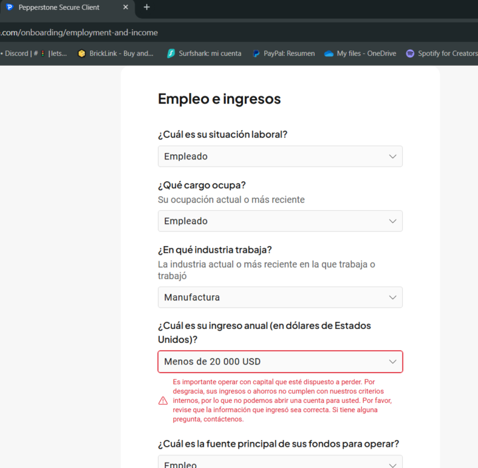Image resolution: width=478 pixels, height=468 pixels.
Task: Switch to the Pepperstone Secure Client tab
Action: click(67, 7)
